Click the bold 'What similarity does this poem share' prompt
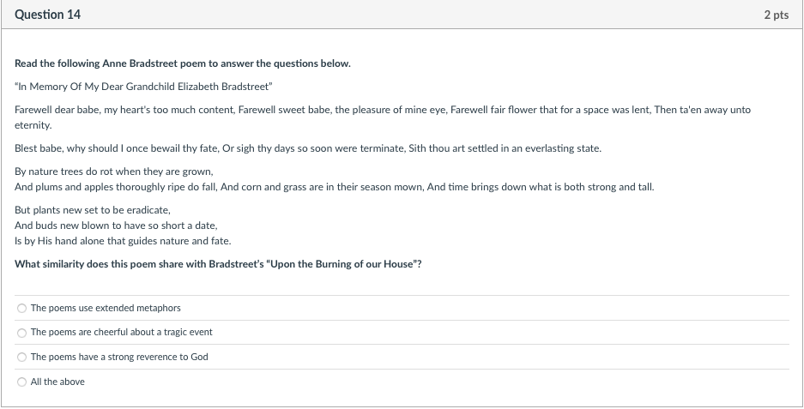804x409 pixels. tap(218, 264)
